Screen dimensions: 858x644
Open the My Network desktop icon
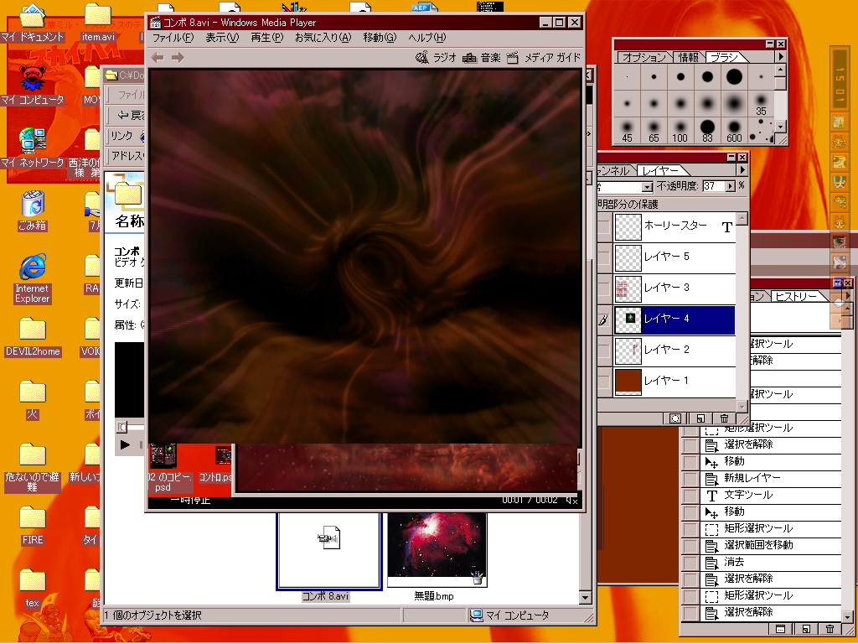(33, 148)
